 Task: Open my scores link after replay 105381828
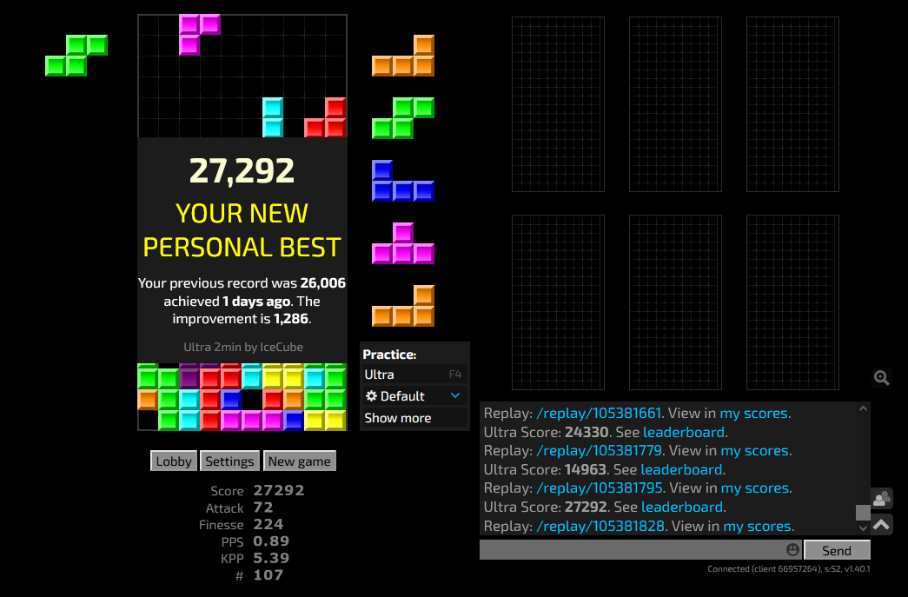tap(758, 527)
